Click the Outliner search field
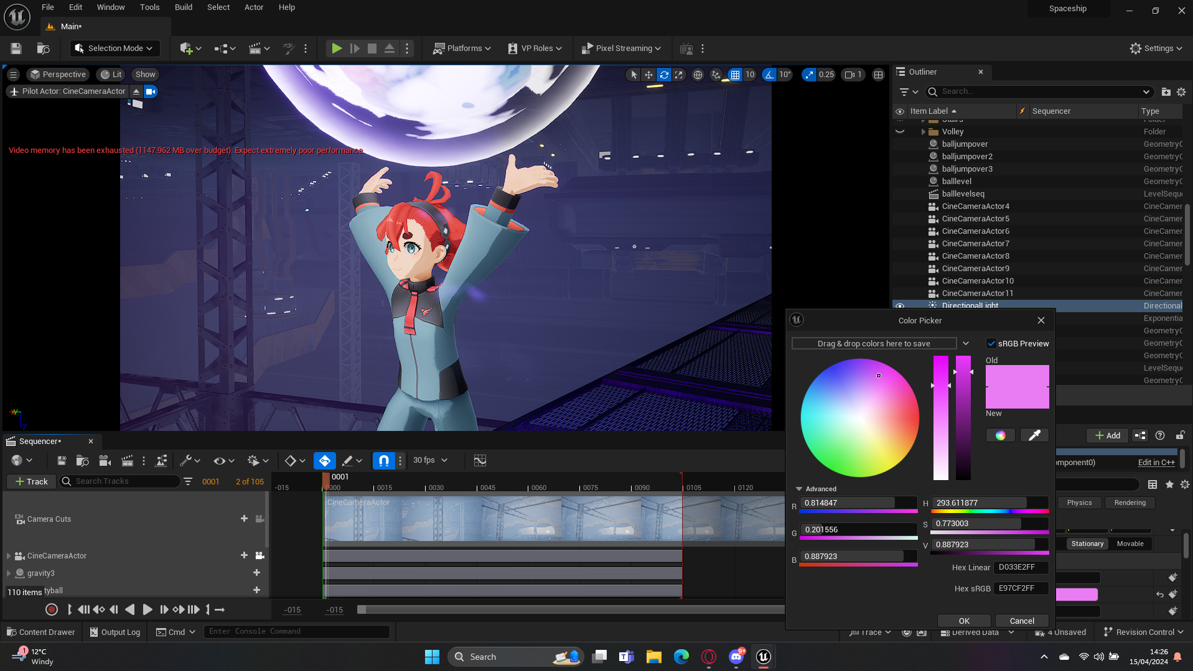This screenshot has height=671, width=1193. (1039, 92)
